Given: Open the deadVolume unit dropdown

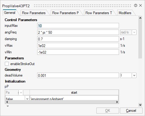Looking at the screenshot, I should [134, 75].
